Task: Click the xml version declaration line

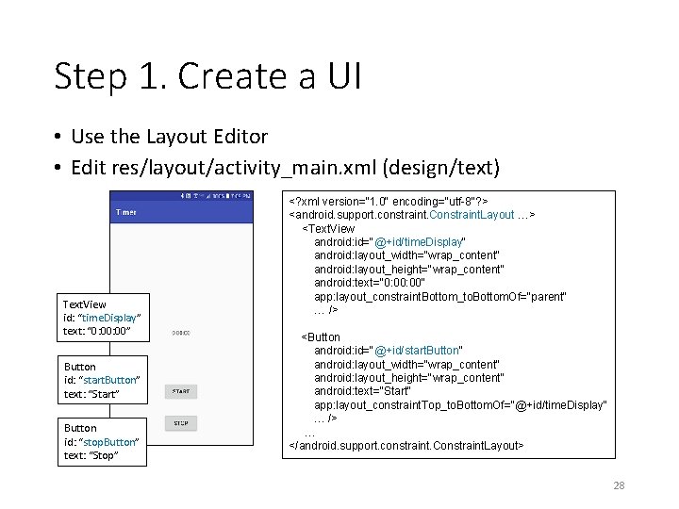Action: click(x=389, y=202)
